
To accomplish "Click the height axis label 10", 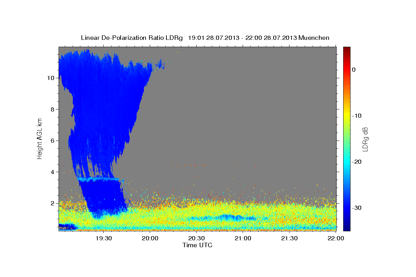I will click(x=51, y=78).
